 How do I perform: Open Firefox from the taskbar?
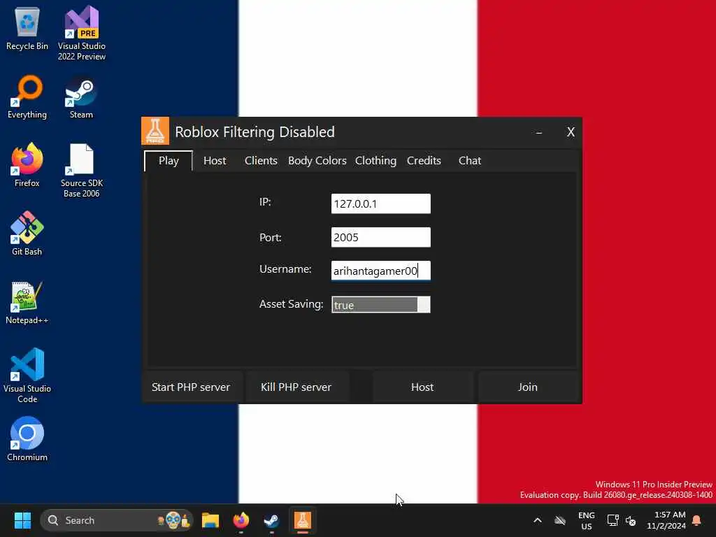tap(241, 520)
